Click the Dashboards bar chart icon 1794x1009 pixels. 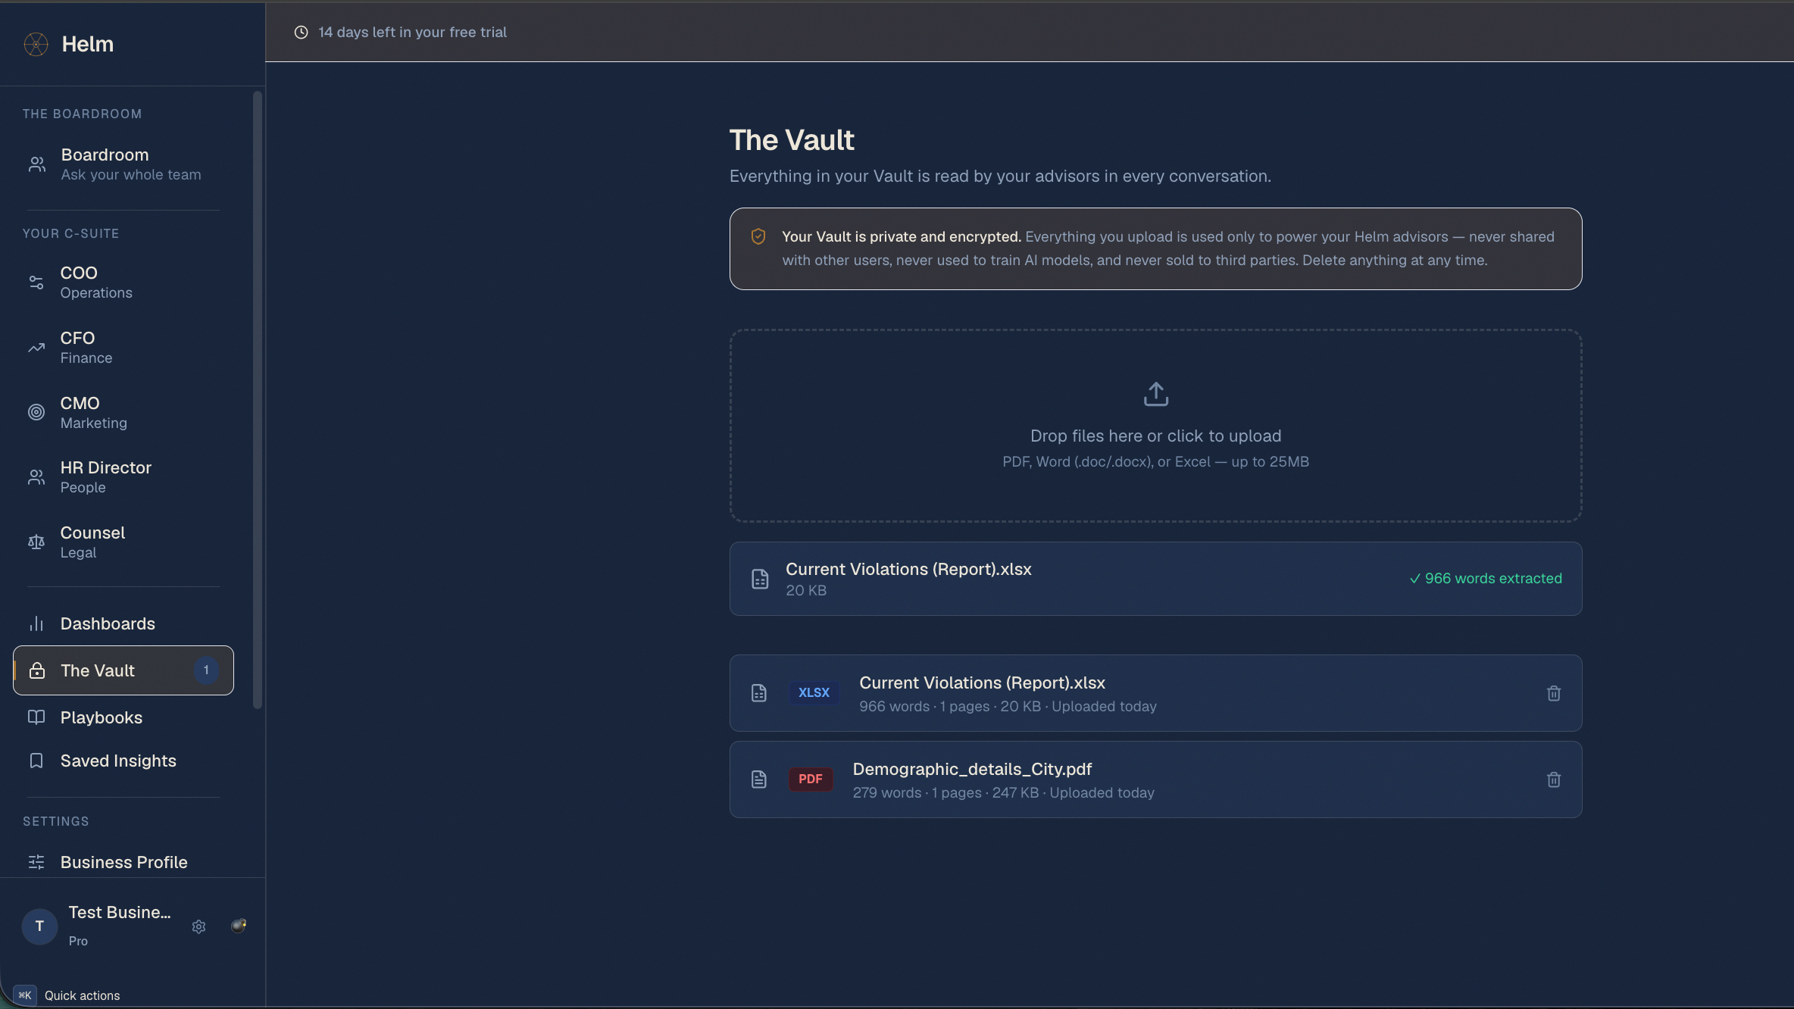[36, 623]
